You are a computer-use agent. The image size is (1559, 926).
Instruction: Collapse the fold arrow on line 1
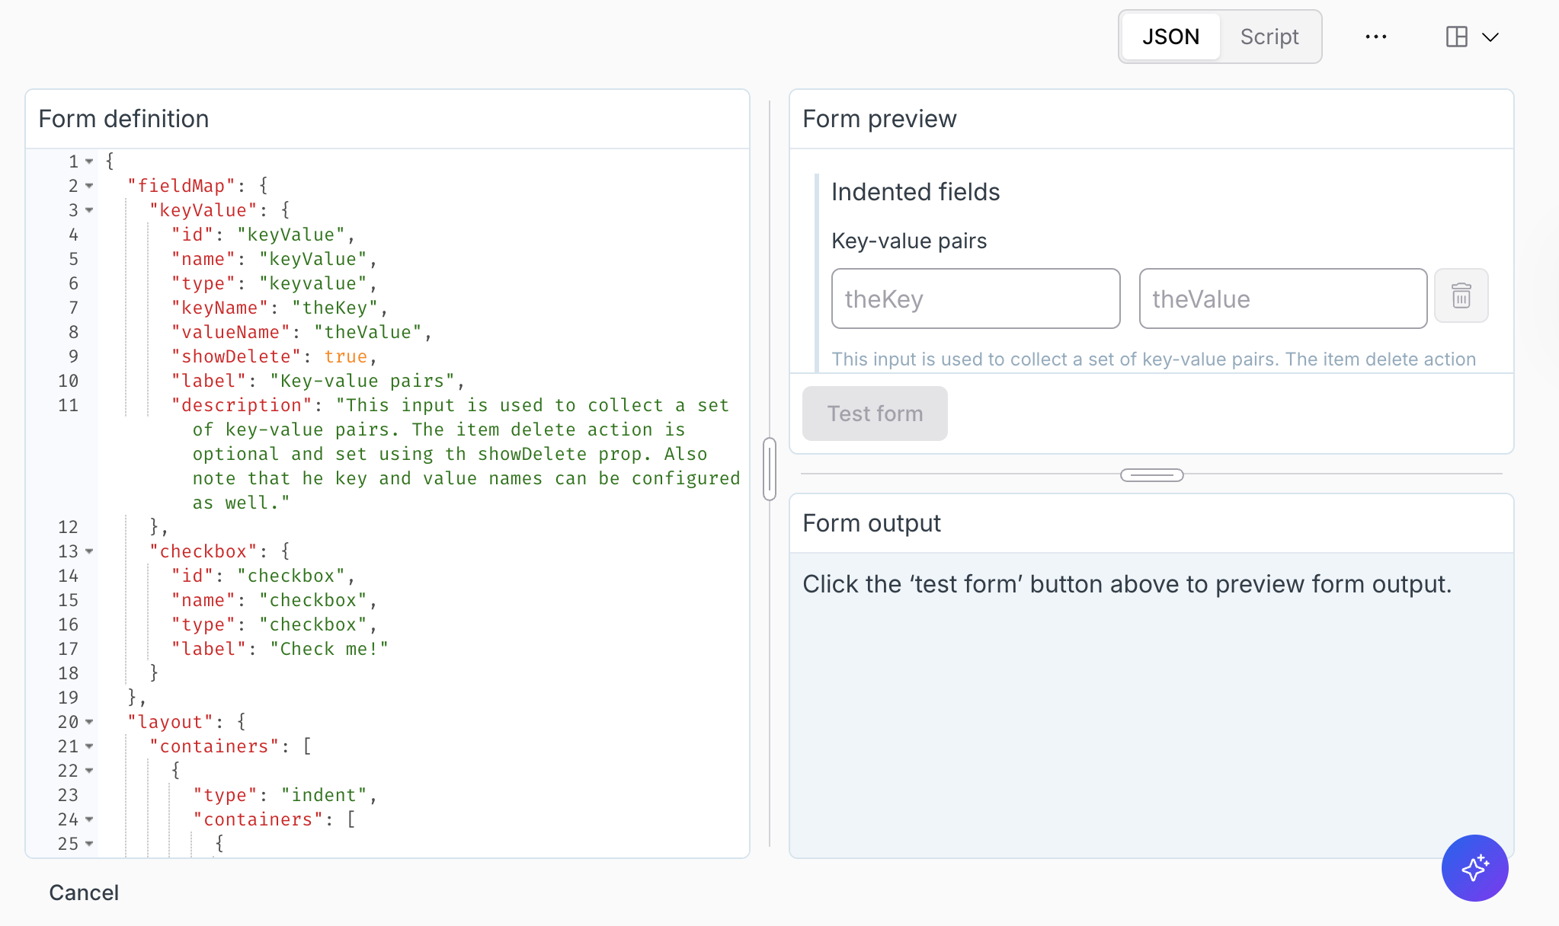click(x=89, y=161)
